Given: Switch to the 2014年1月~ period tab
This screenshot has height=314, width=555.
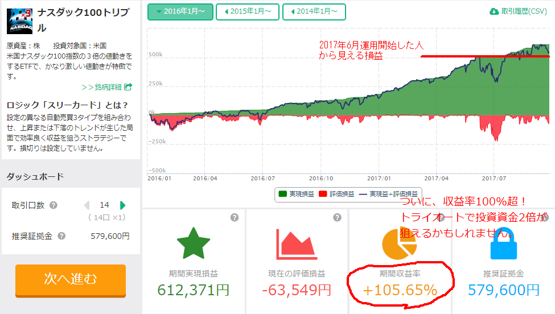Looking at the screenshot, I should (x=314, y=12).
